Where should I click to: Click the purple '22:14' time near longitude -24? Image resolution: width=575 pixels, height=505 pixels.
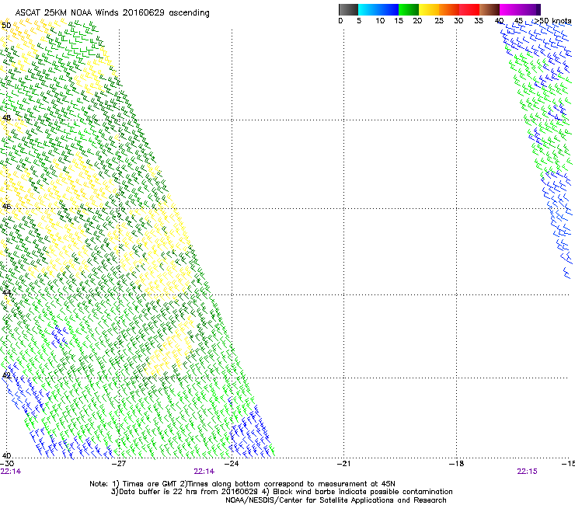[204, 472]
